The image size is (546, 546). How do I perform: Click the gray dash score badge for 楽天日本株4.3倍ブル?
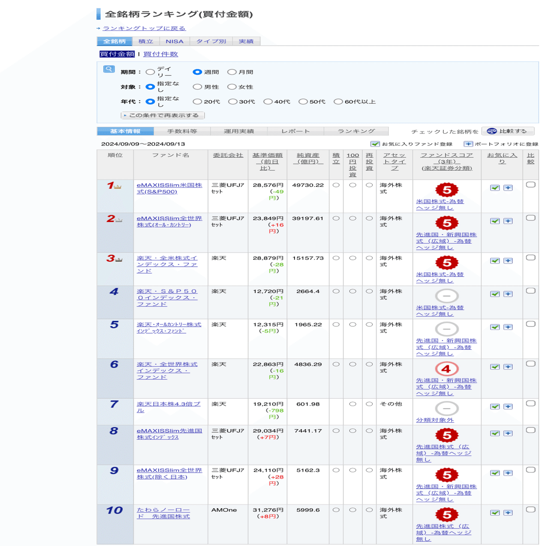tap(447, 408)
